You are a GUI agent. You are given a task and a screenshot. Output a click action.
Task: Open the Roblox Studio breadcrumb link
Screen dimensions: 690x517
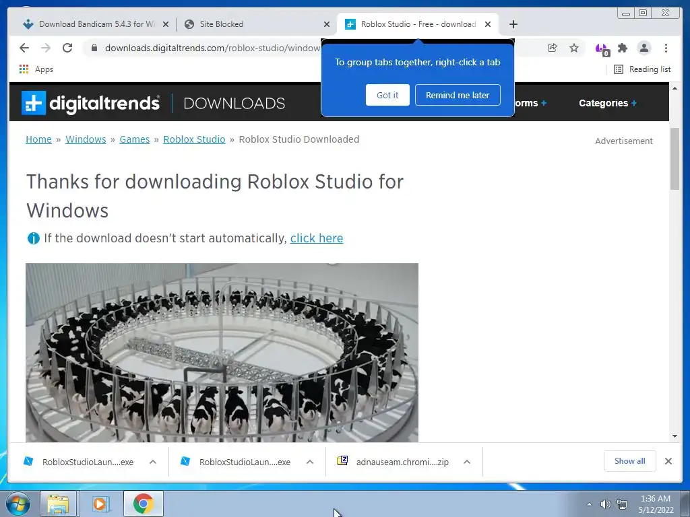coord(194,139)
